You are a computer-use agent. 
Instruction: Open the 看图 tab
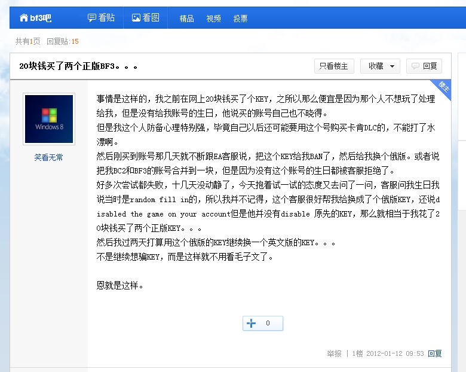tap(146, 18)
